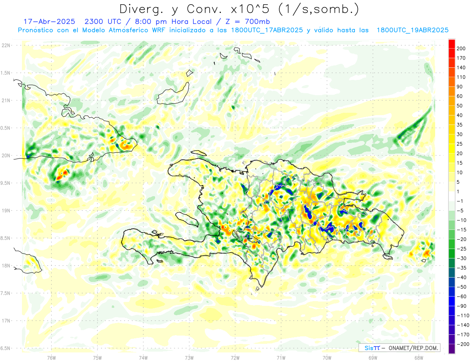Click the legend swatch between 60 and 50
Viewport: 470px width, 363px height.
click(452, 101)
